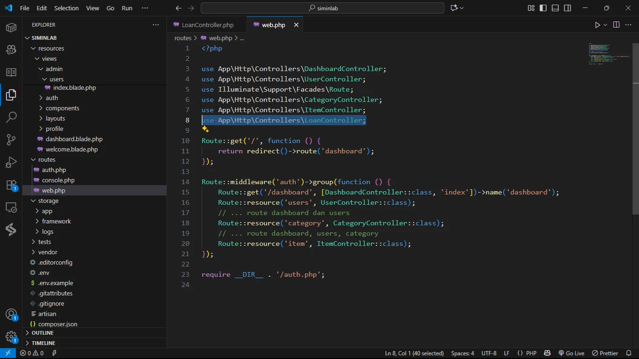639x359 pixels.
Task: Collapse the storage folder
Action: point(48,201)
